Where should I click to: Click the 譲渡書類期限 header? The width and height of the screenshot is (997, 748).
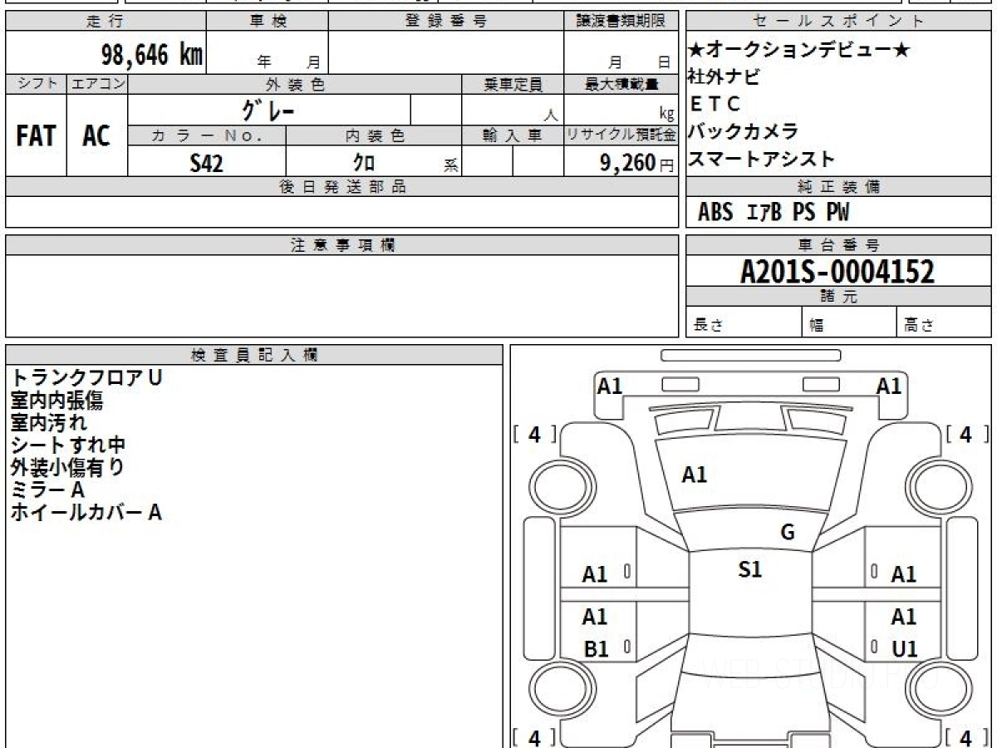point(621,22)
